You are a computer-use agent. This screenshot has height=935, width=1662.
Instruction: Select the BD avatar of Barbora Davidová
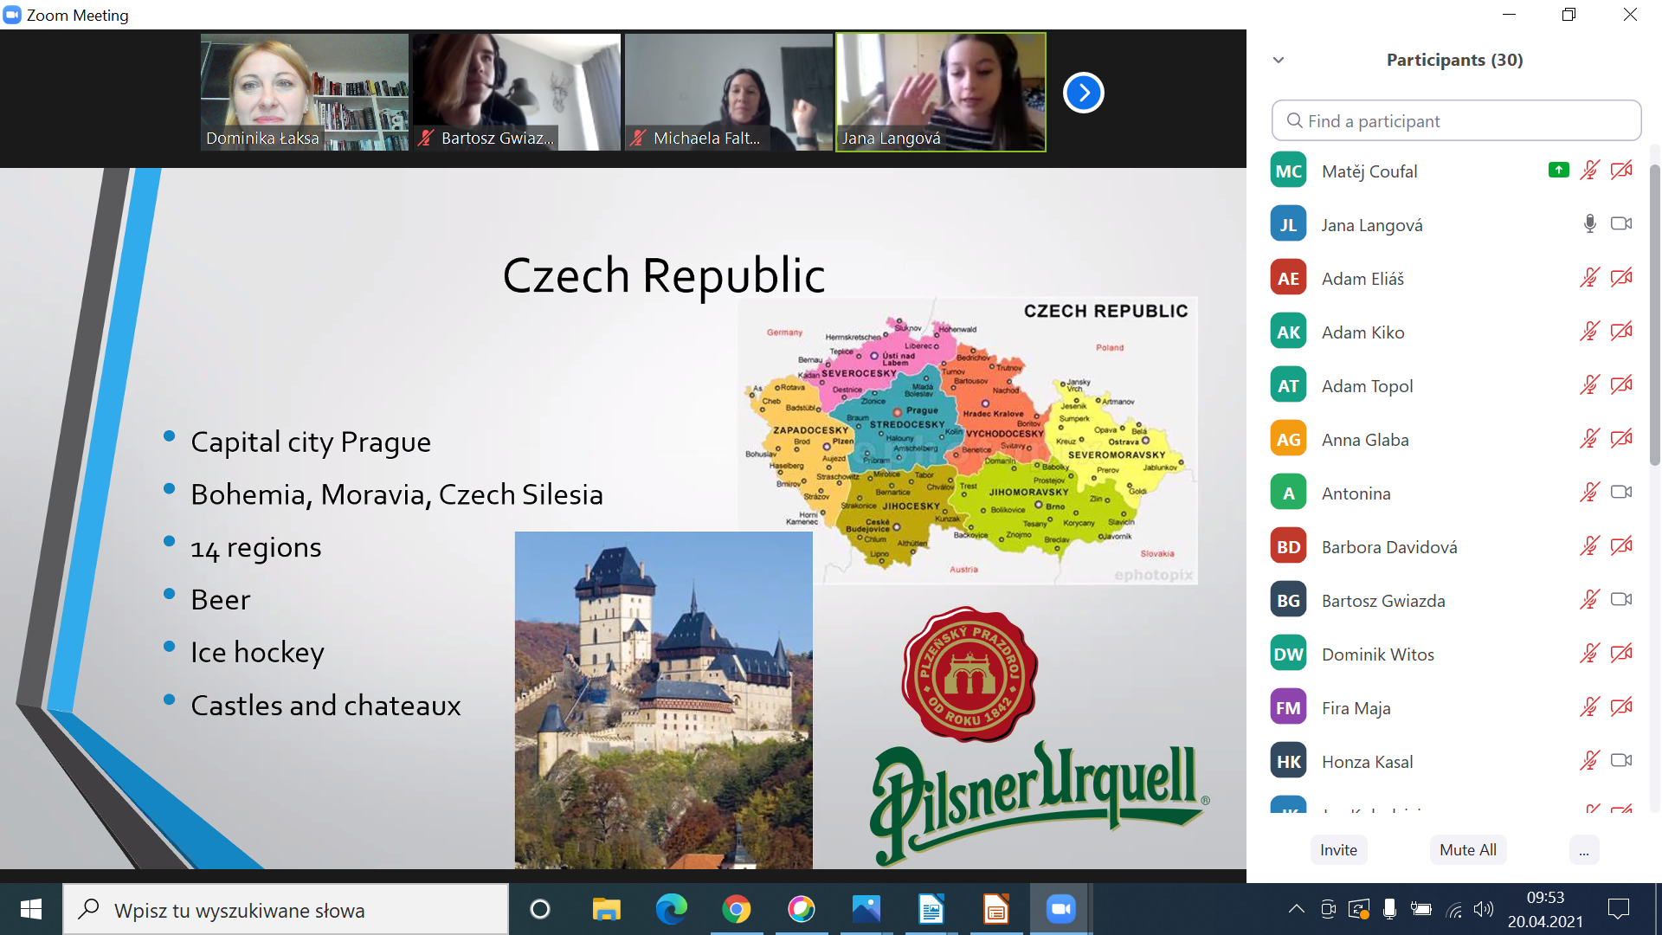1288,546
